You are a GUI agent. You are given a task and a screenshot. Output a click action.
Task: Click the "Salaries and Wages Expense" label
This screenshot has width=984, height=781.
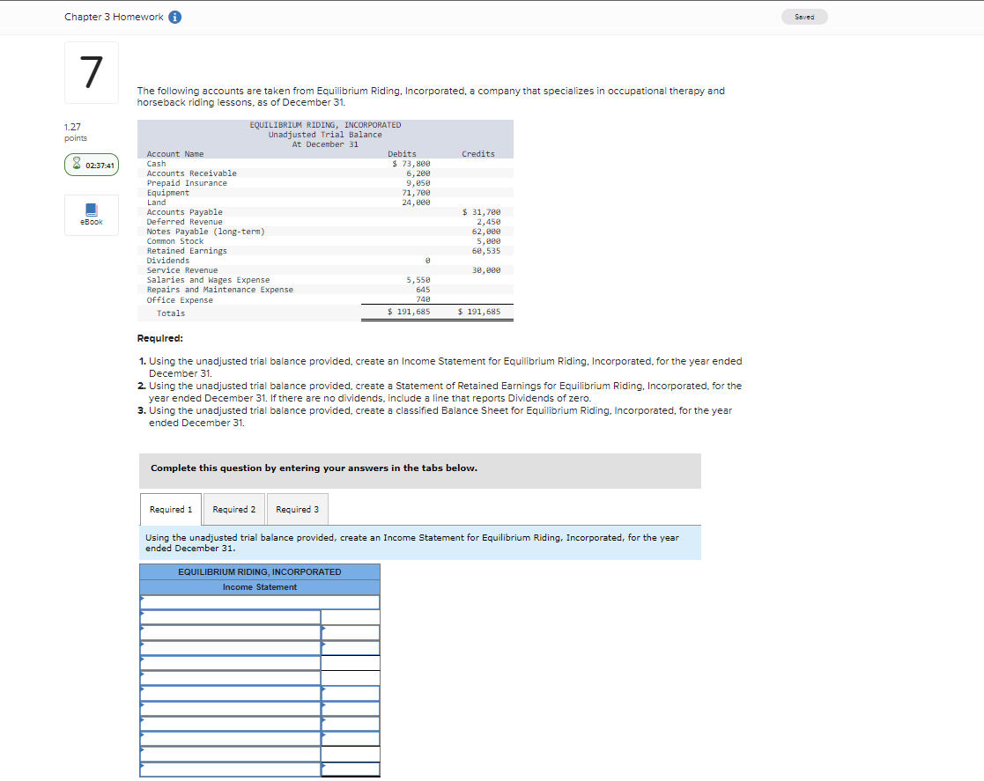pos(209,280)
